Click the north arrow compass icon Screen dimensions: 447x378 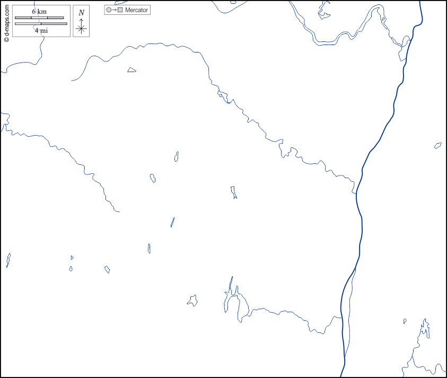pyautogui.click(x=81, y=21)
